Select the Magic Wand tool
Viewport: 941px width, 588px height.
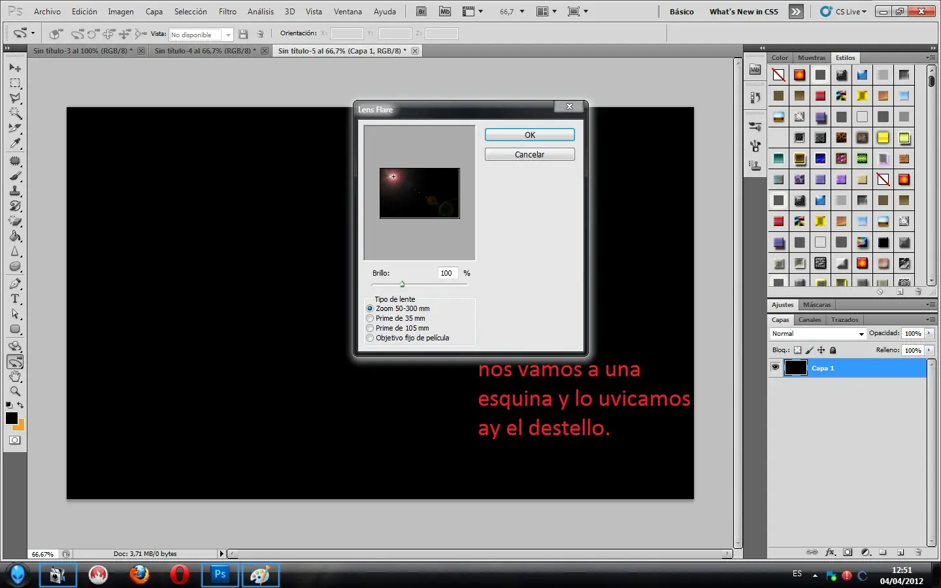pyautogui.click(x=15, y=114)
